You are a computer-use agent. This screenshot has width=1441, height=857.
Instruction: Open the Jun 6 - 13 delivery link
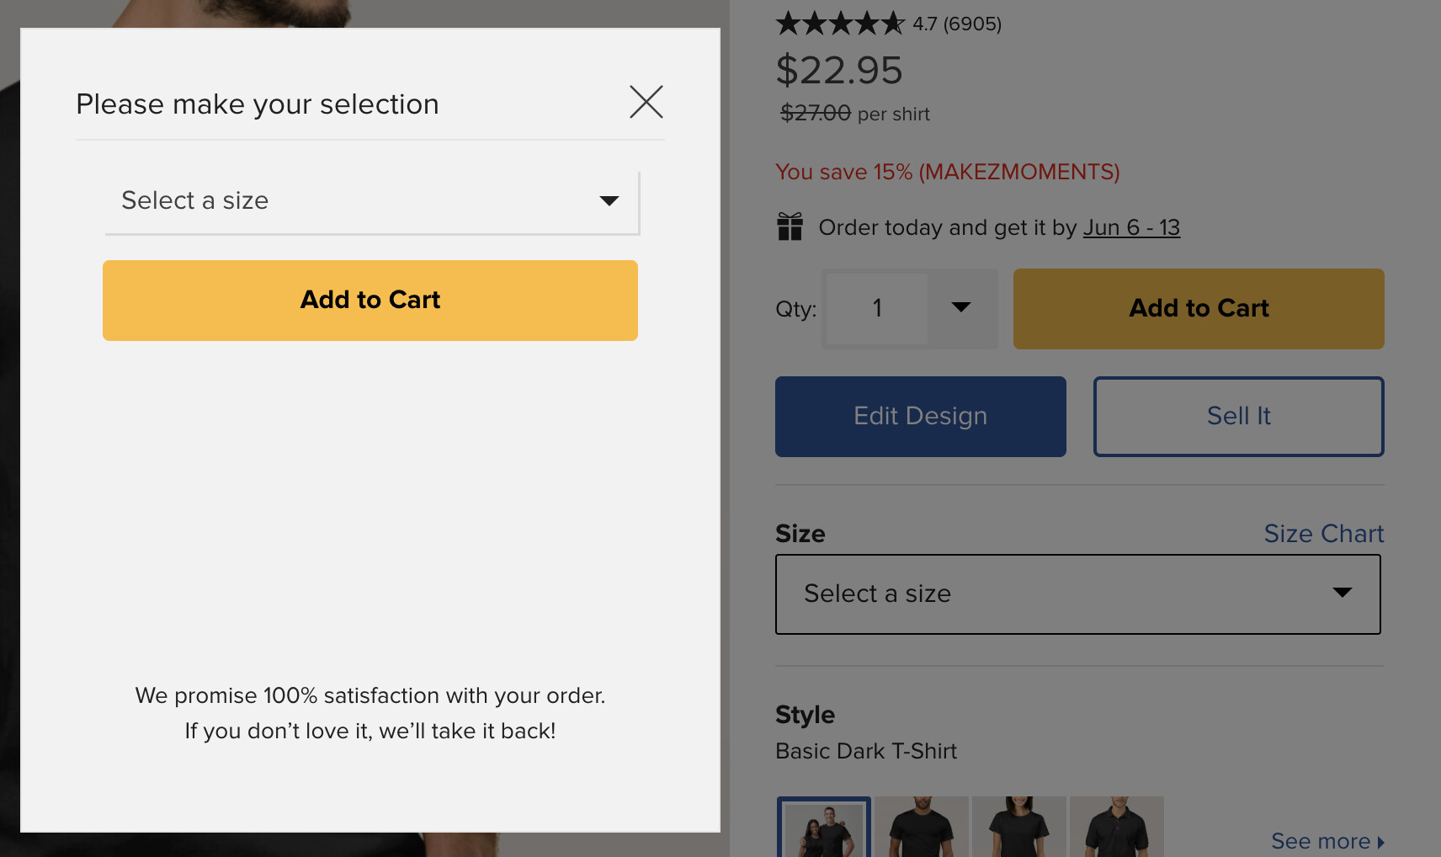pos(1131,227)
